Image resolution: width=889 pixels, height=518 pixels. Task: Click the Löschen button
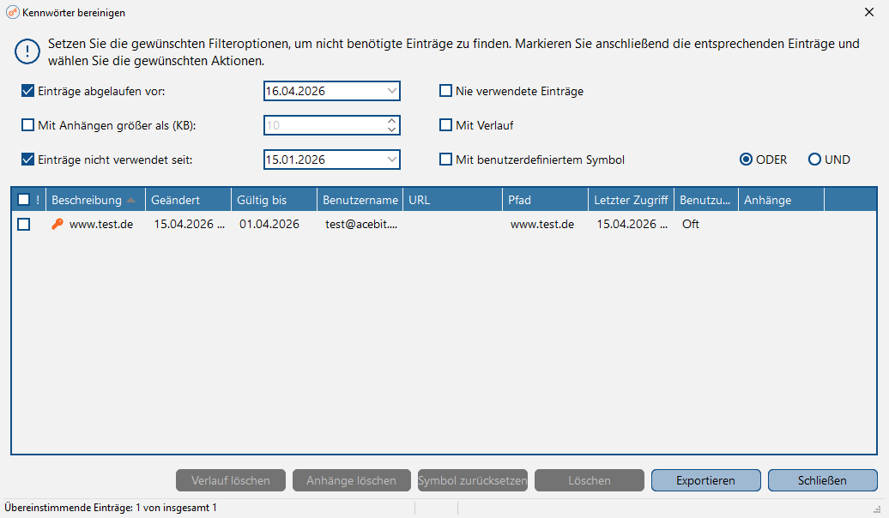[x=590, y=480]
